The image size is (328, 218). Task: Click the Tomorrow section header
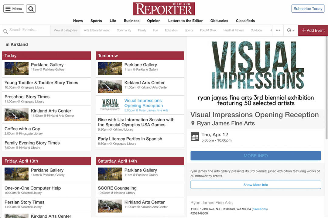click(x=140, y=56)
